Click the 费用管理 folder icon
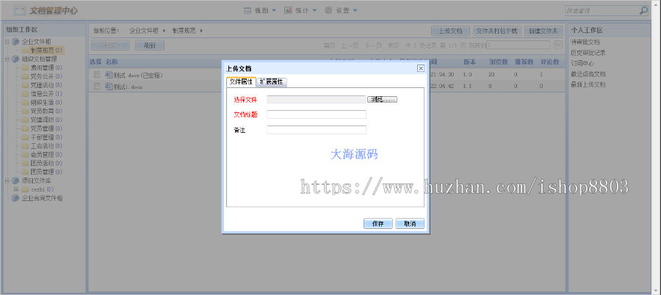Image resolution: width=661 pixels, height=295 pixels. [x=25, y=68]
